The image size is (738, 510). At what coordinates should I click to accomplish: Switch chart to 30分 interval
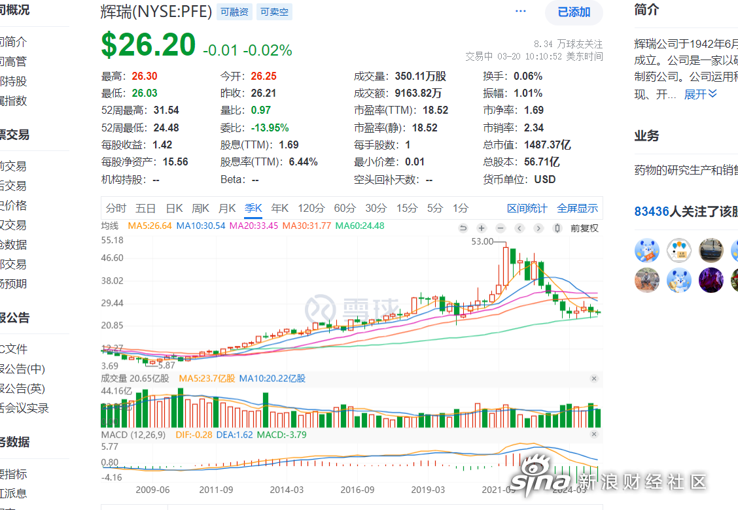[376, 208]
